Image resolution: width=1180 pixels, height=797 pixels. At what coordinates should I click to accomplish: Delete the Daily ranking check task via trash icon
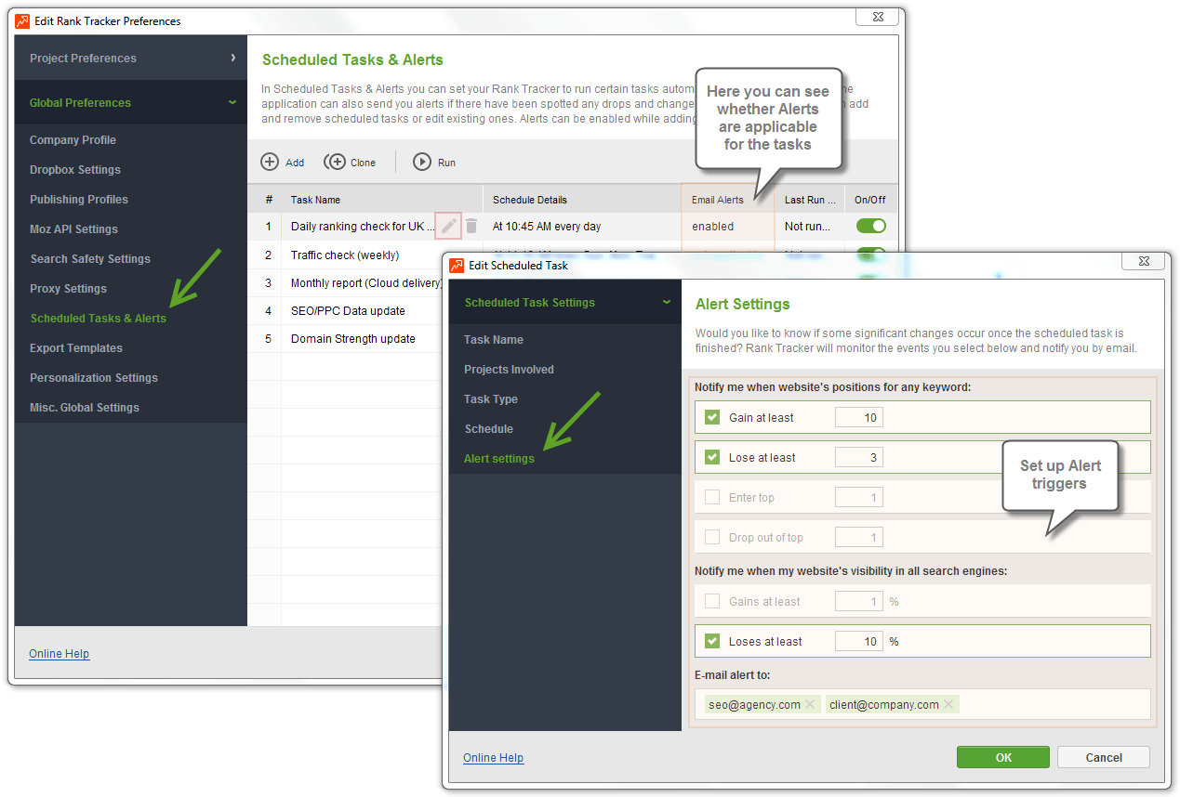471,226
